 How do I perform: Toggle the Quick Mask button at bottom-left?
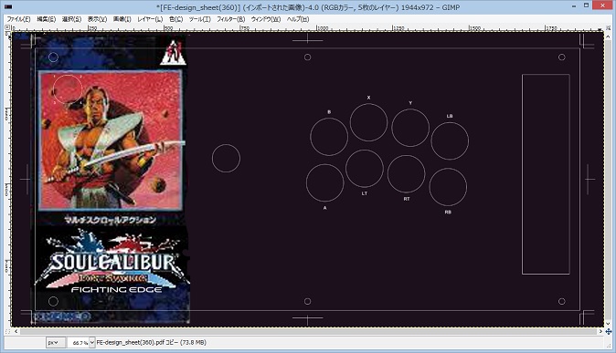8,332
